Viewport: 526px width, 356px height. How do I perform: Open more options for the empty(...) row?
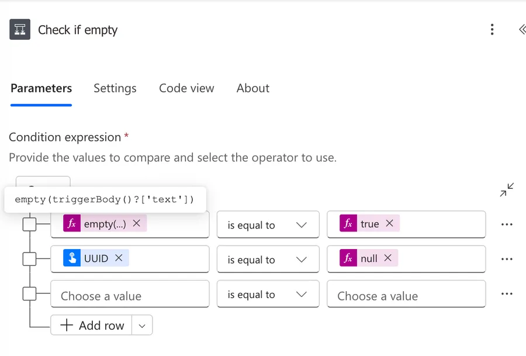tap(507, 224)
